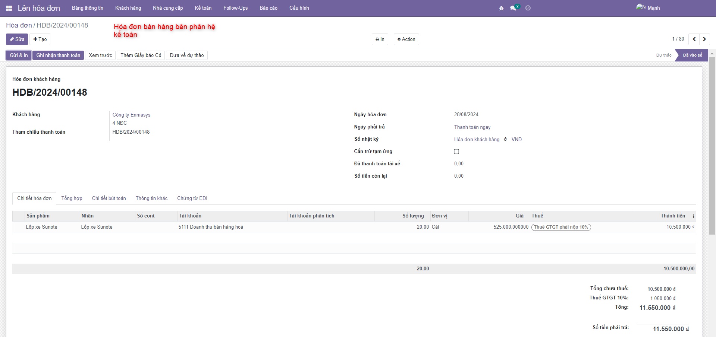Click the Đưa về dự thảo button
The image size is (716, 337).
[186, 55]
